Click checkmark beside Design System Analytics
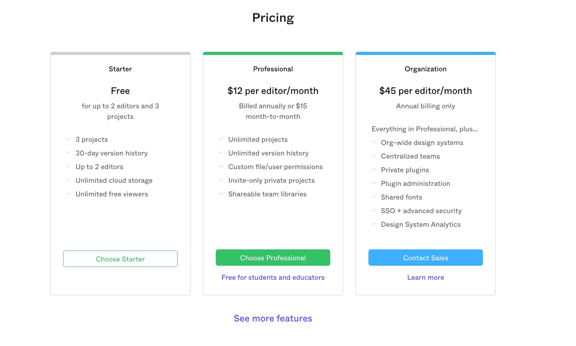This screenshot has width=576, height=346. click(x=374, y=224)
